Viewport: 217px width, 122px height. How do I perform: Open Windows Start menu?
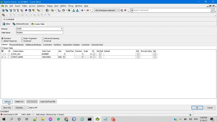(4, 119)
